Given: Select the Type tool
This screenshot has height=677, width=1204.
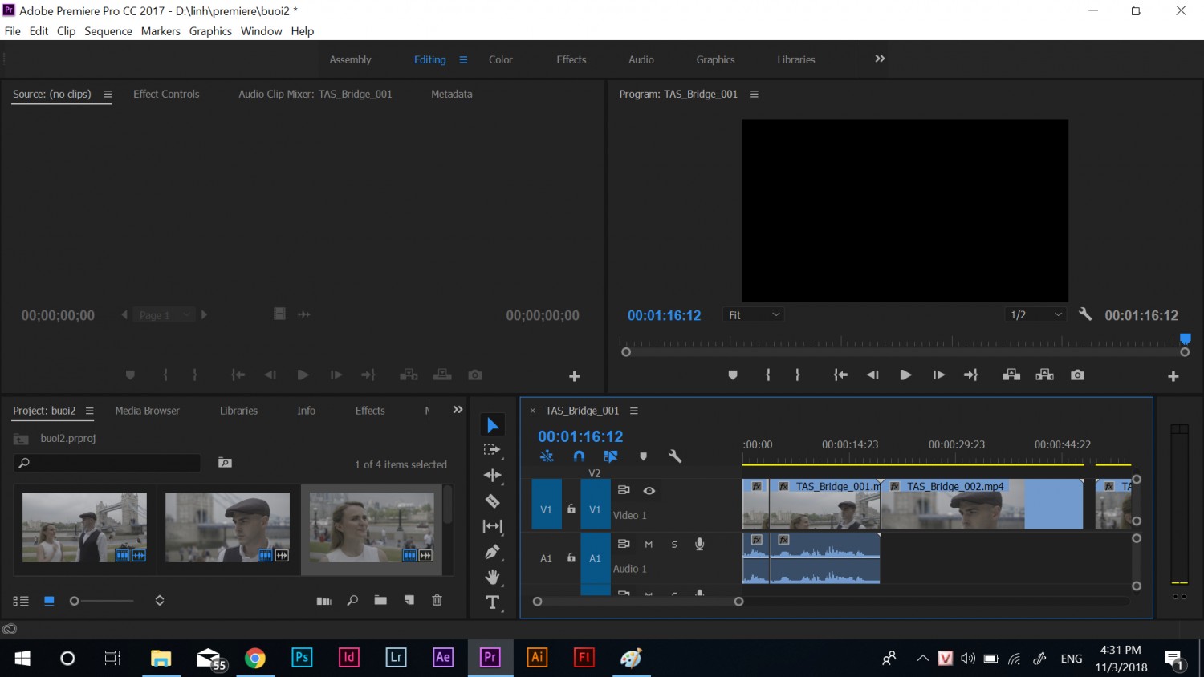Looking at the screenshot, I should coord(493,602).
